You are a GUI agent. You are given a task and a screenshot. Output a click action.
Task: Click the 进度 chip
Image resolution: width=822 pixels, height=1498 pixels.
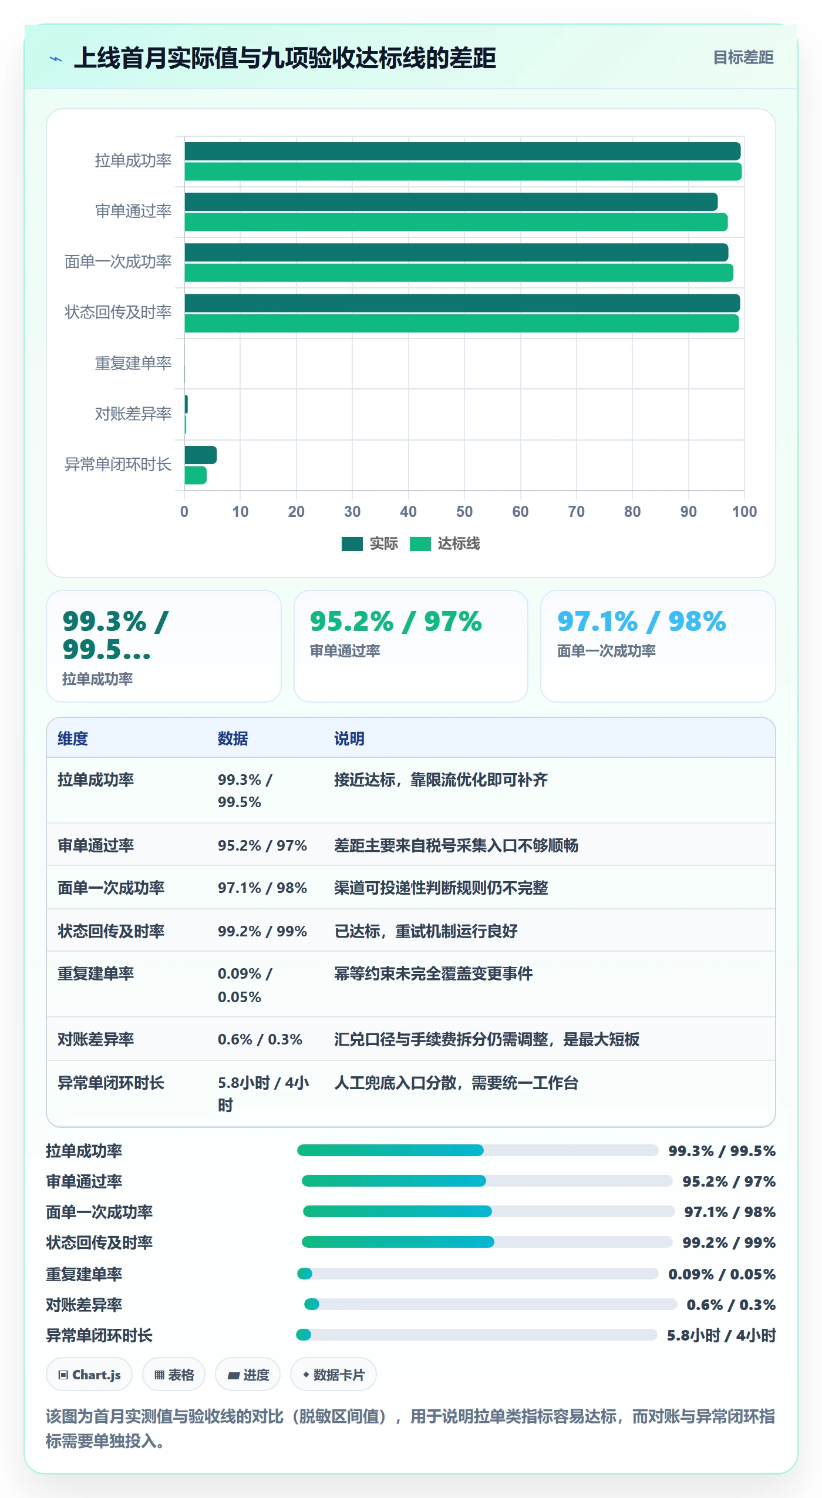click(x=248, y=1375)
